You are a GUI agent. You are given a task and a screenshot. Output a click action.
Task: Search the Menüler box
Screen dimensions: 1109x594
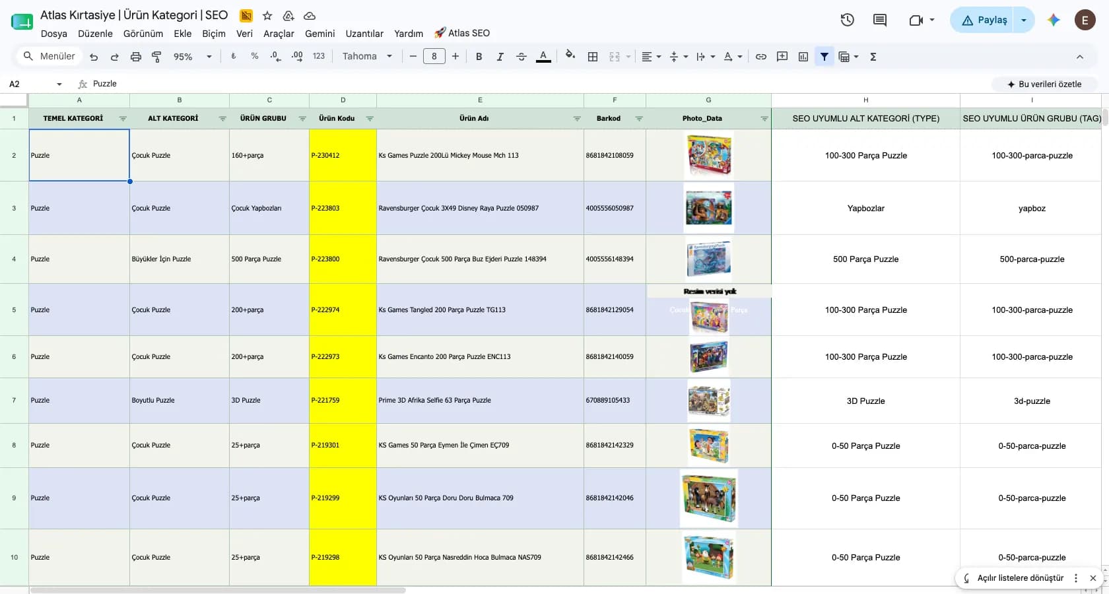point(50,57)
